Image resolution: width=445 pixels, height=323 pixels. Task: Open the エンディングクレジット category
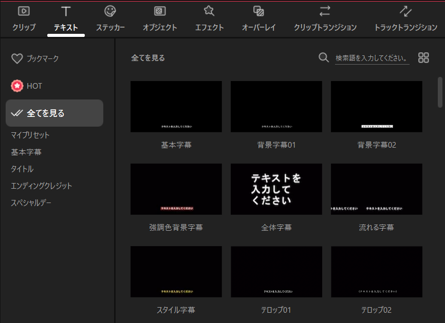42,186
